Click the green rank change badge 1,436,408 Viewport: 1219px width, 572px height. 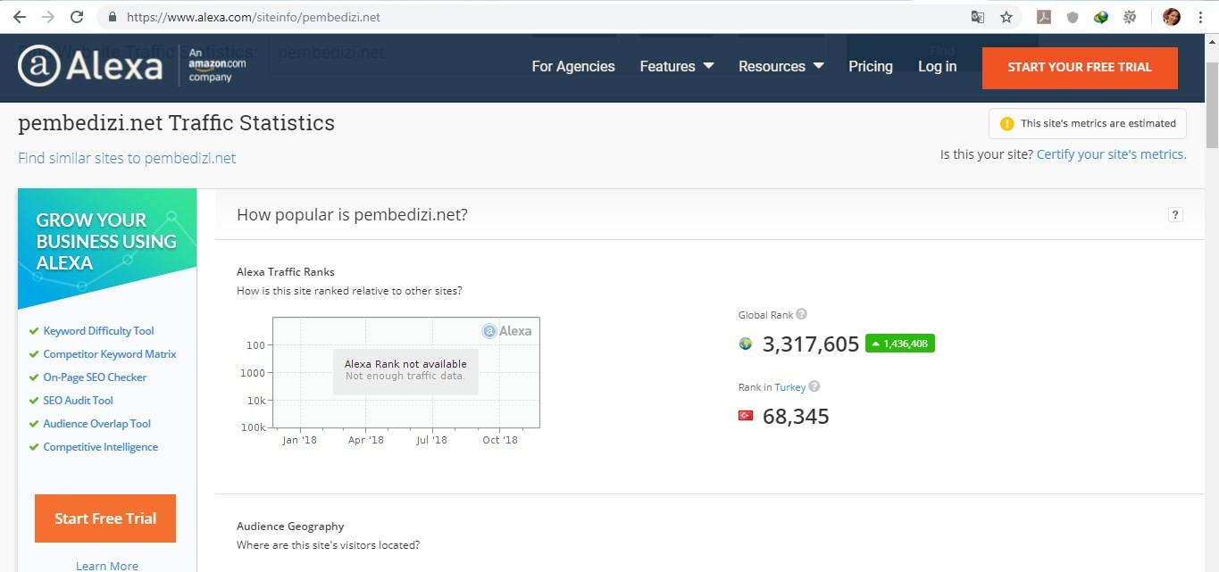[900, 344]
